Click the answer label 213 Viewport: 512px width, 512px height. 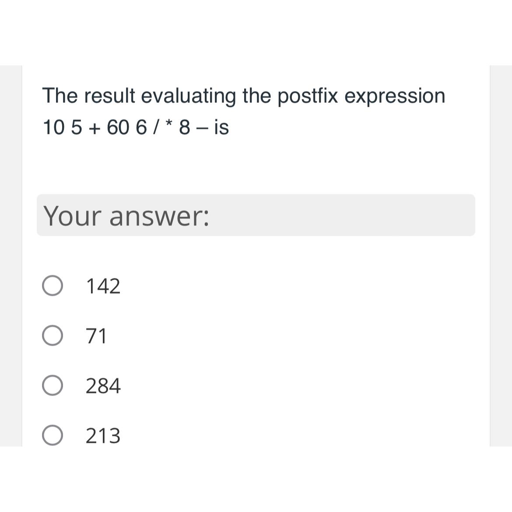[103, 435]
